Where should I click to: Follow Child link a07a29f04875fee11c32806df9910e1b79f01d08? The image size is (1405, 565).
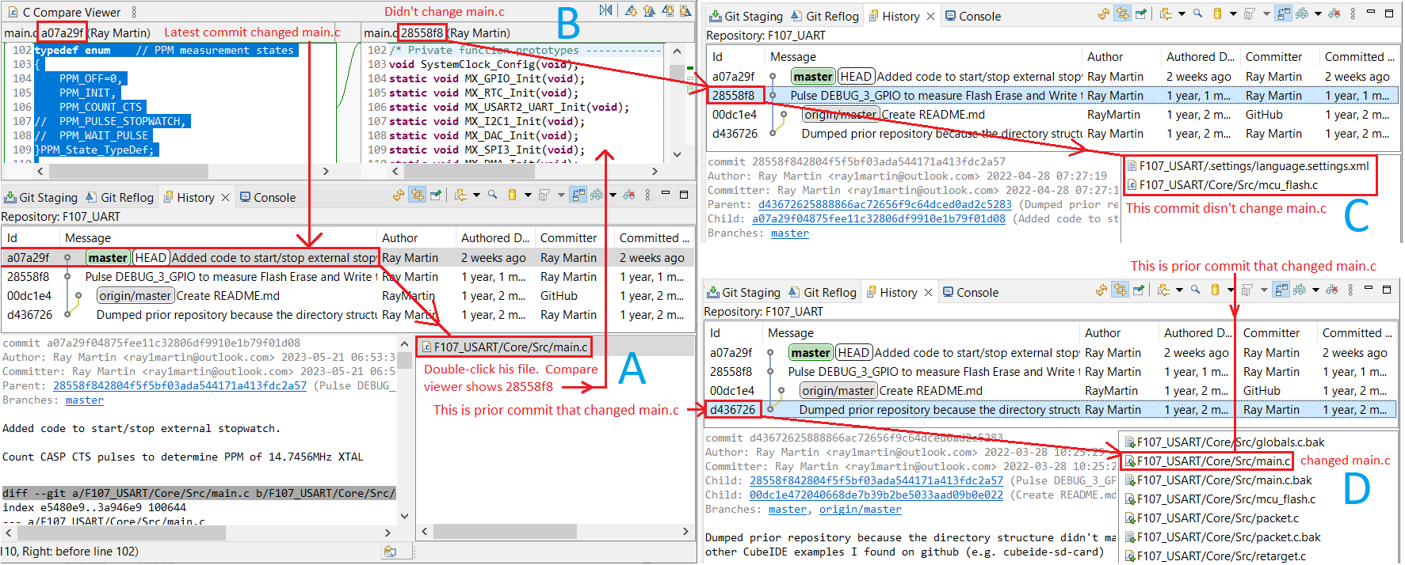(x=879, y=218)
